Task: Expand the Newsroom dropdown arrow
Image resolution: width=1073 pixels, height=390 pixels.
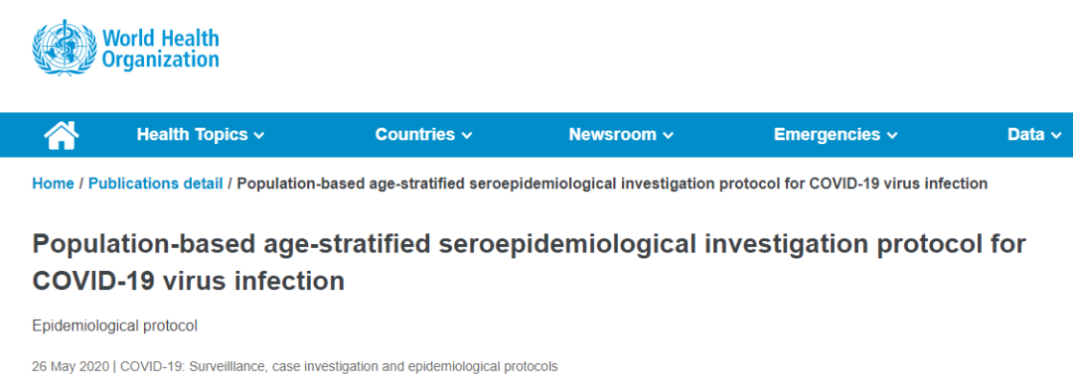Action: [668, 136]
